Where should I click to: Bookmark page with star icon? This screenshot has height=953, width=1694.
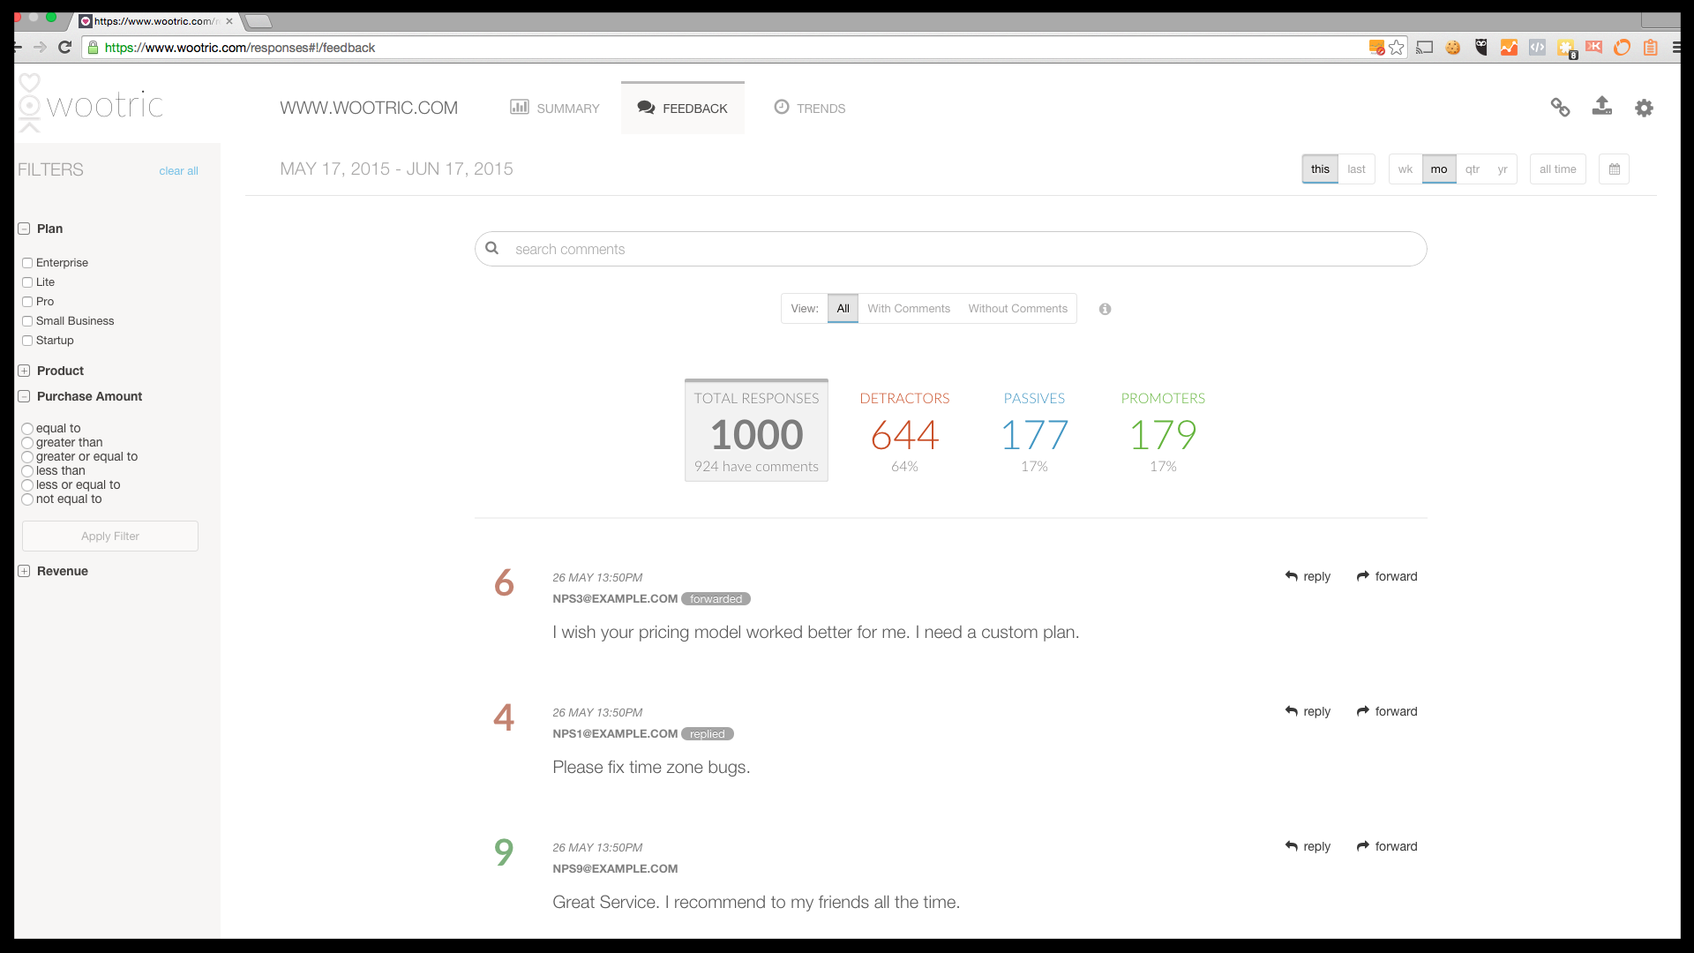tap(1396, 48)
